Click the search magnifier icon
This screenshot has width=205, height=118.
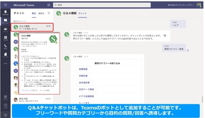pos(55,5)
